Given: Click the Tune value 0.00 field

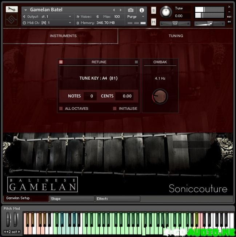Looking at the screenshot, I should [x=182, y=16].
